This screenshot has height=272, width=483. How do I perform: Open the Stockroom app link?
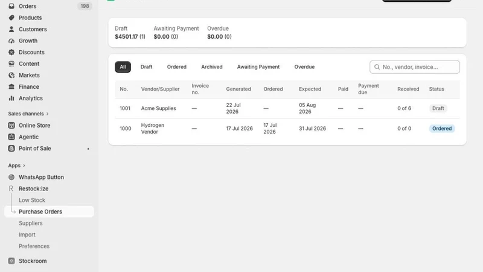[33, 261]
